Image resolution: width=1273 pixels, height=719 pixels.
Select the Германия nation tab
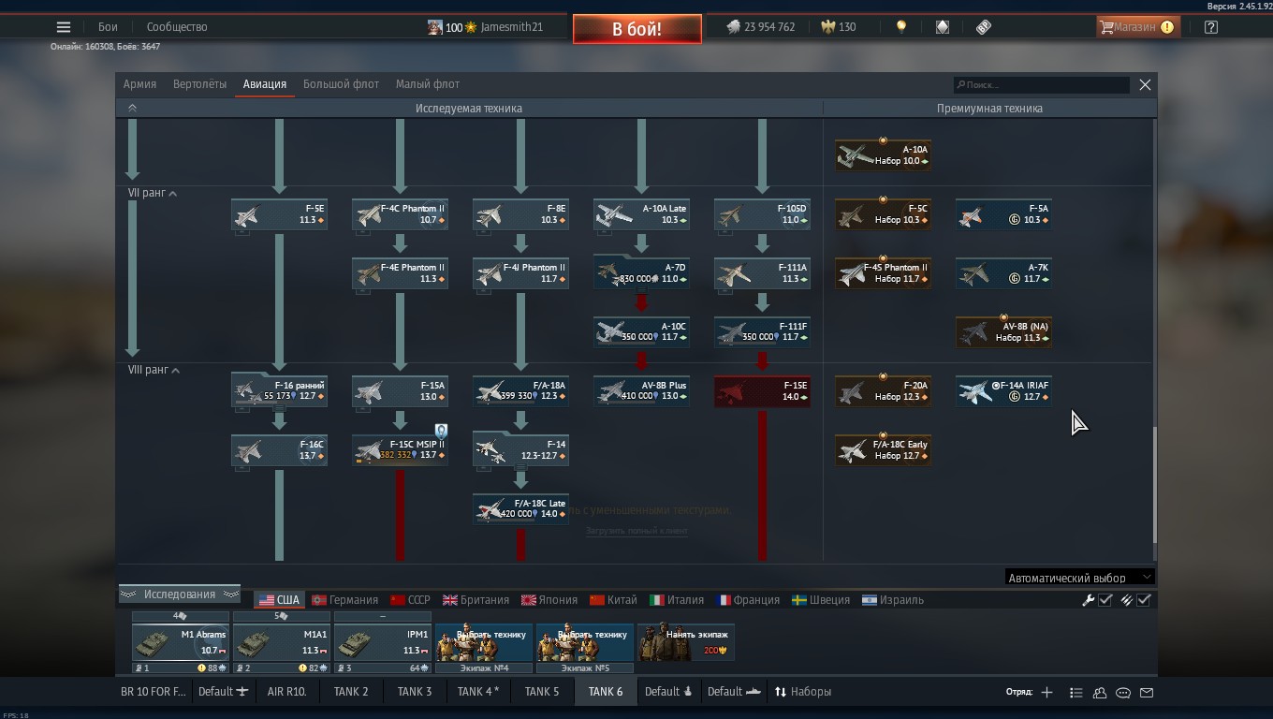tap(344, 600)
